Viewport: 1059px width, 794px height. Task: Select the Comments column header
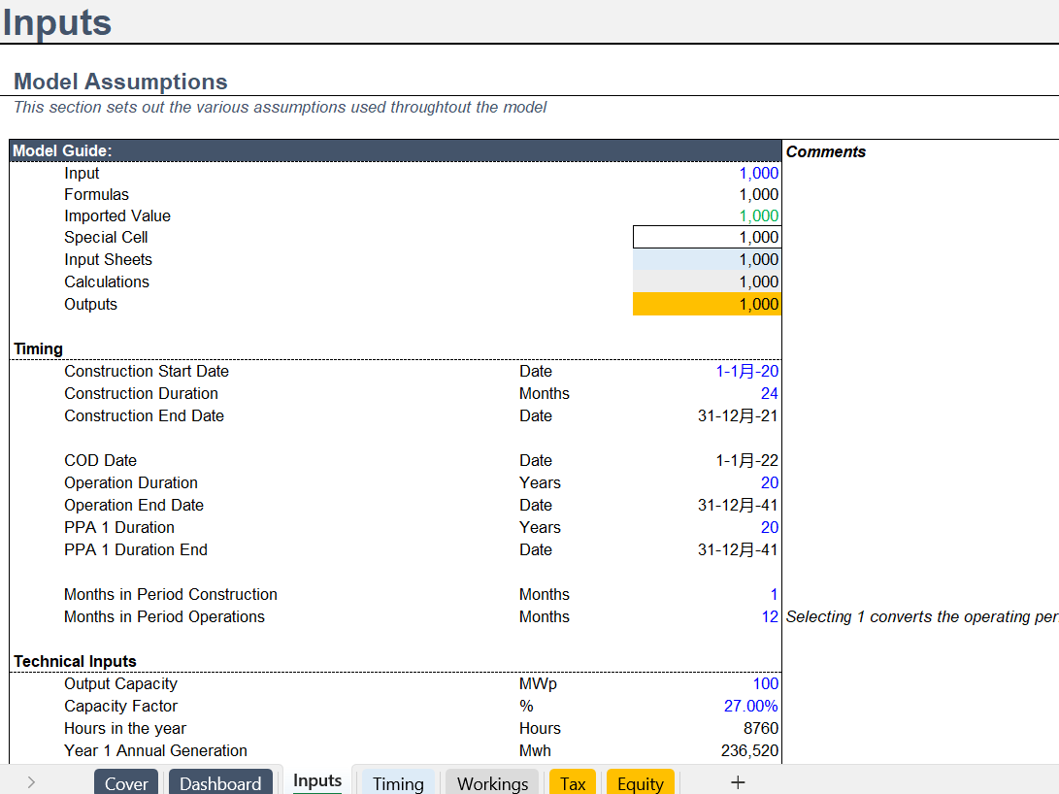pos(825,151)
